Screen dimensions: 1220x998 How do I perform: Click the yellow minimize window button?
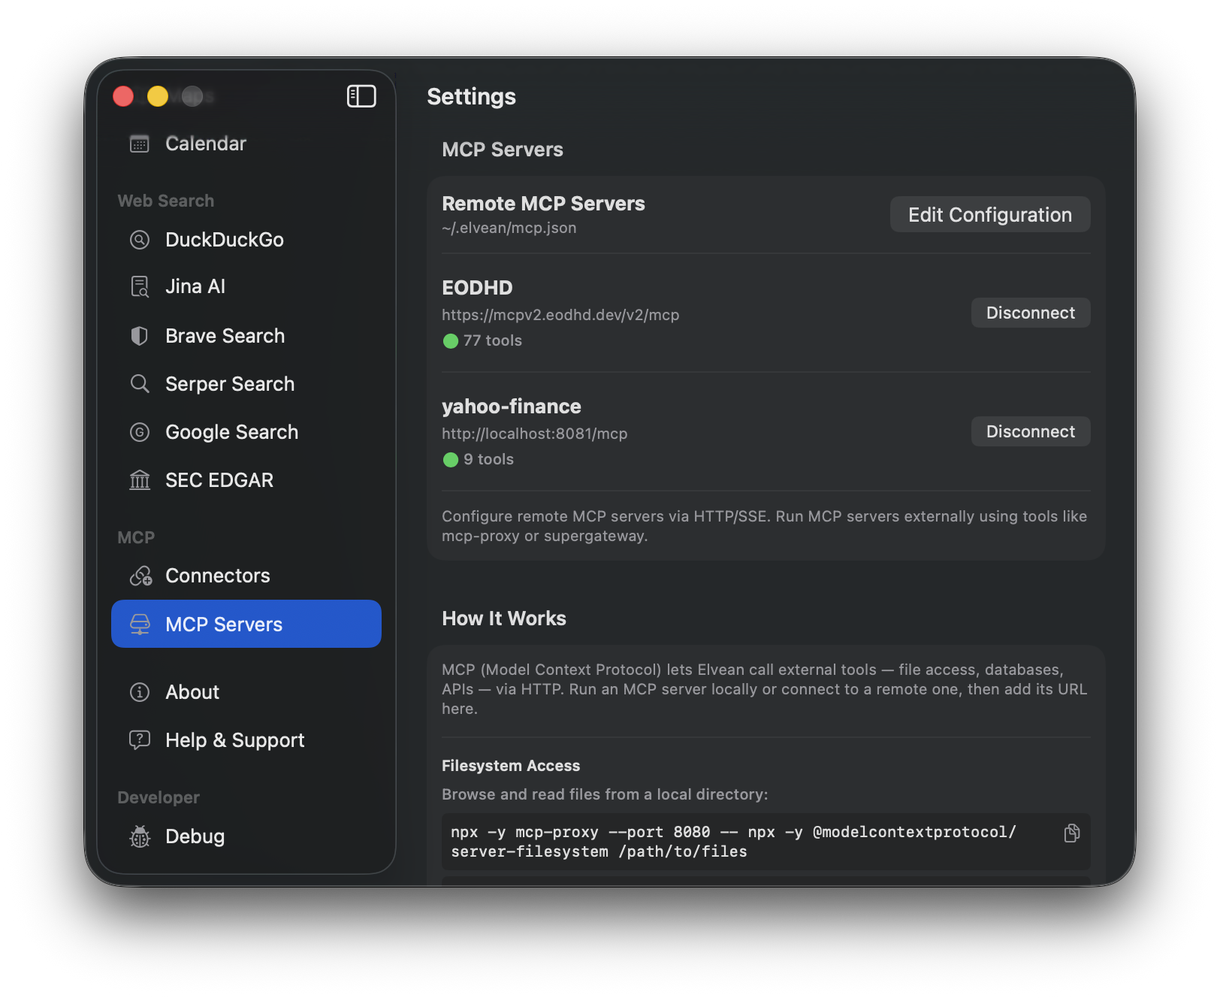click(x=158, y=96)
